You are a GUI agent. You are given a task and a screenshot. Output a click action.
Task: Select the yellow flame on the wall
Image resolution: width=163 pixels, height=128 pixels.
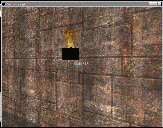(70, 39)
